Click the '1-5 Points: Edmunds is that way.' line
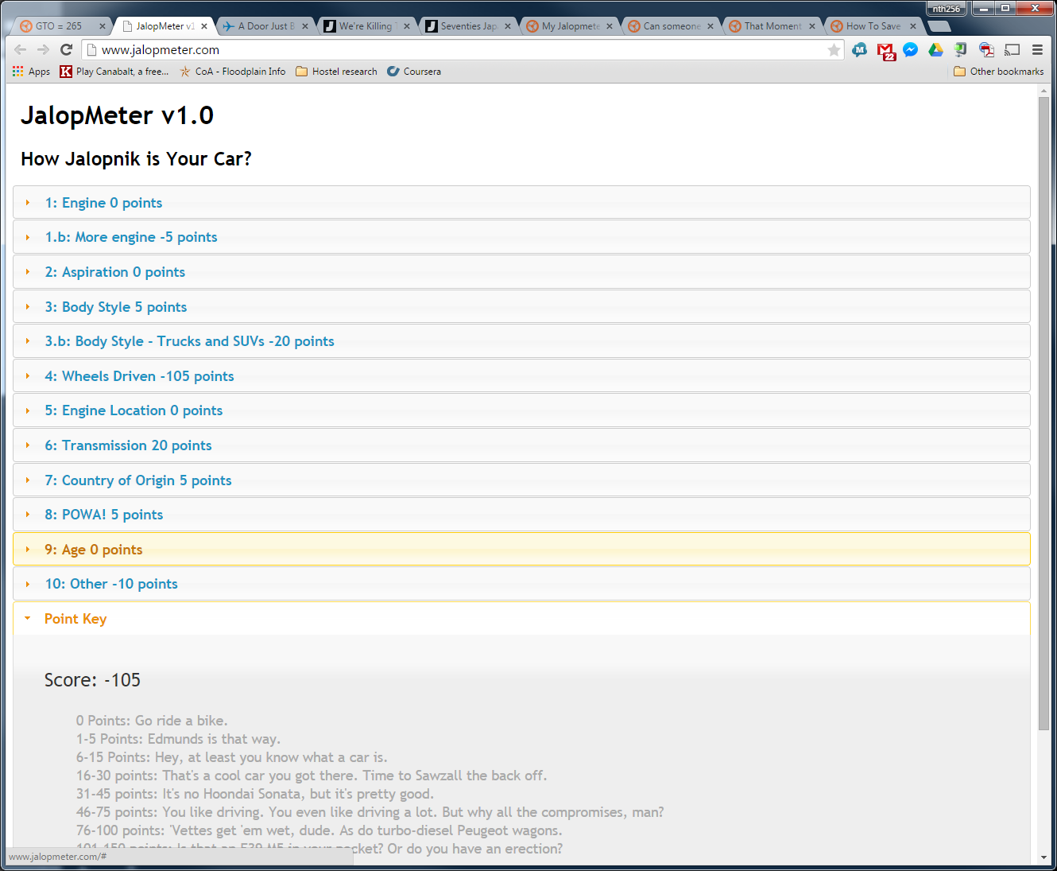The width and height of the screenshot is (1057, 871). click(x=178, y=739)
